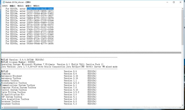185x110 pixels.
Task: Click 'Version 9.10' of Control System Toolbox
Action: pos(71,90)
